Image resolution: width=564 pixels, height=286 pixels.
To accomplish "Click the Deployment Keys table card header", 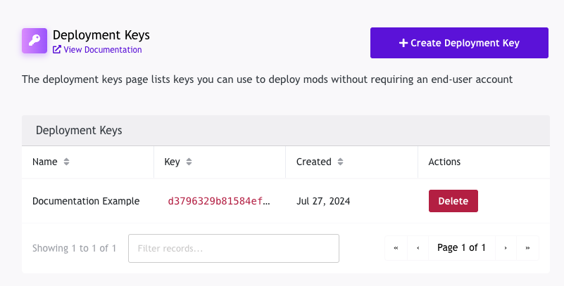I will (286, 131).
